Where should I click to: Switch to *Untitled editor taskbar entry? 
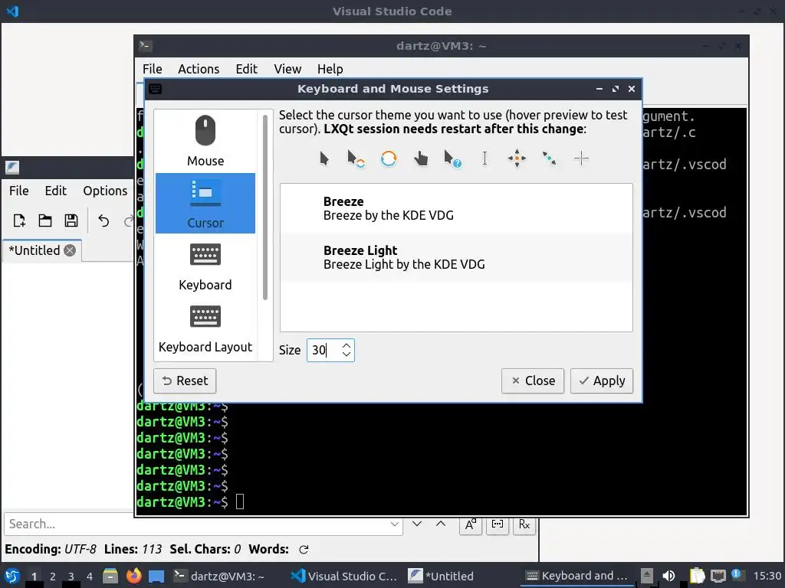(441, 576)
